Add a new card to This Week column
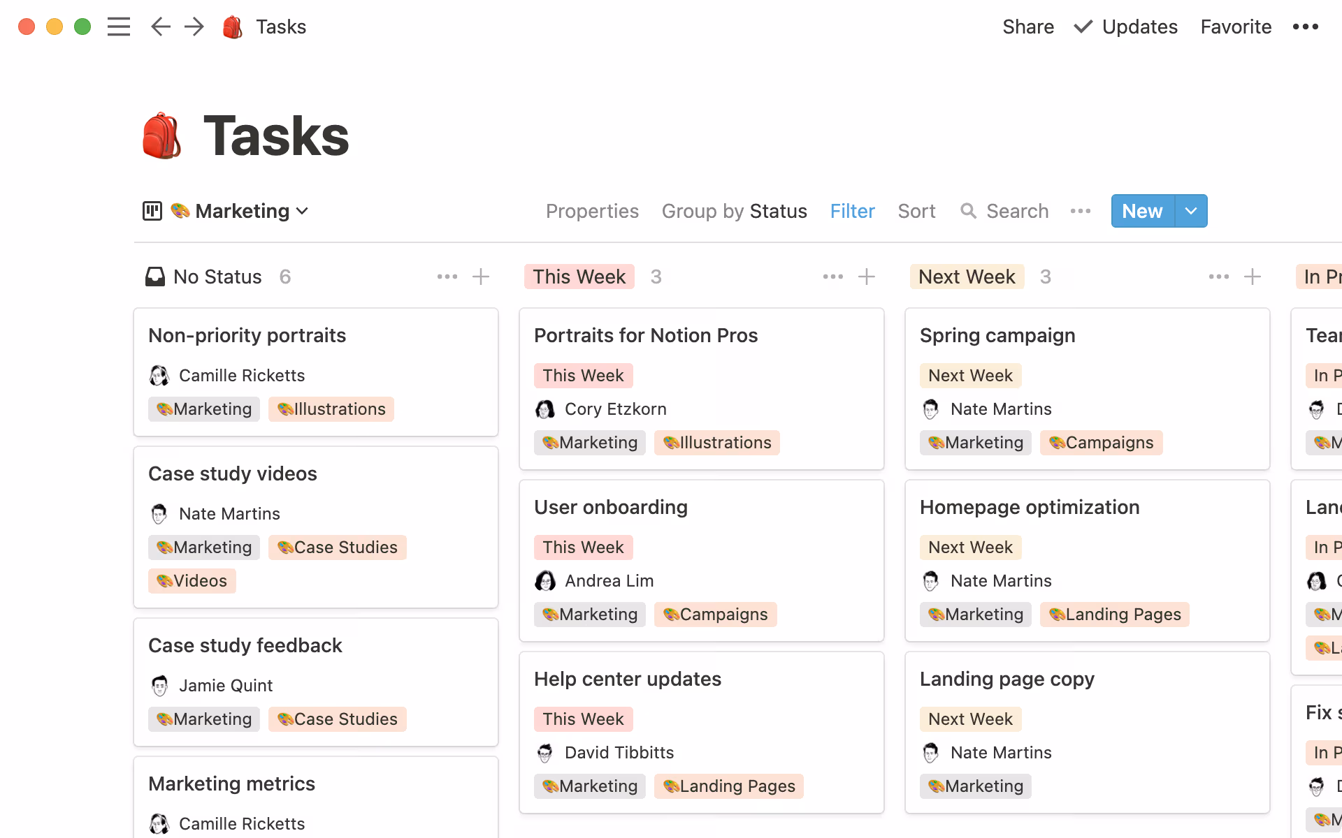This screenshot has height=838, width=1342. coord(866,277)
